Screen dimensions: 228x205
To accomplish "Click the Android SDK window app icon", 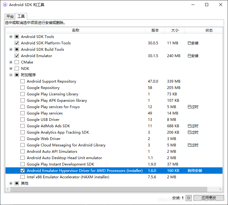I will [5, 5].
